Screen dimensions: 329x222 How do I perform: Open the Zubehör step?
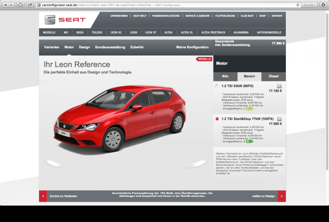click(x=137, y=47)
